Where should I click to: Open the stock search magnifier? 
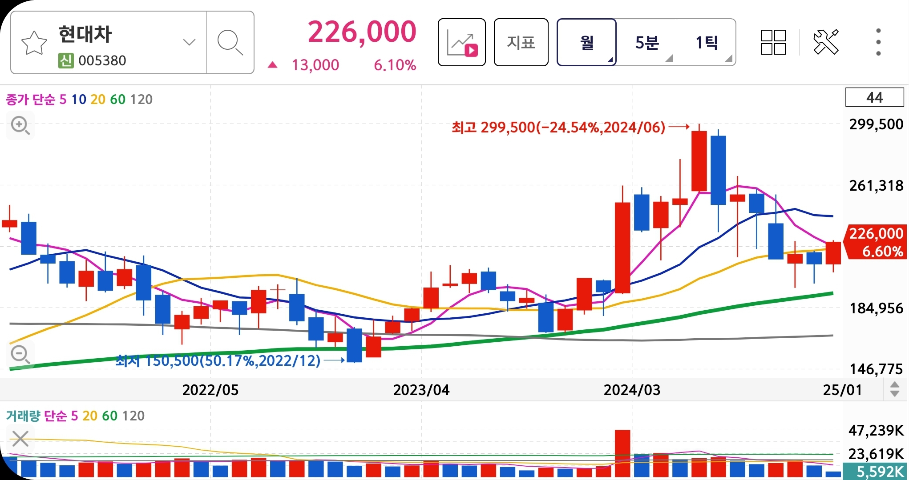point(230,43)
